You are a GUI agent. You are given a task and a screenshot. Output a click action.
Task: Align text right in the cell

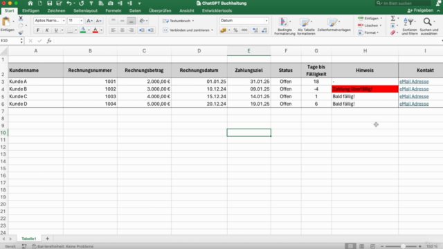coord(132,30)
